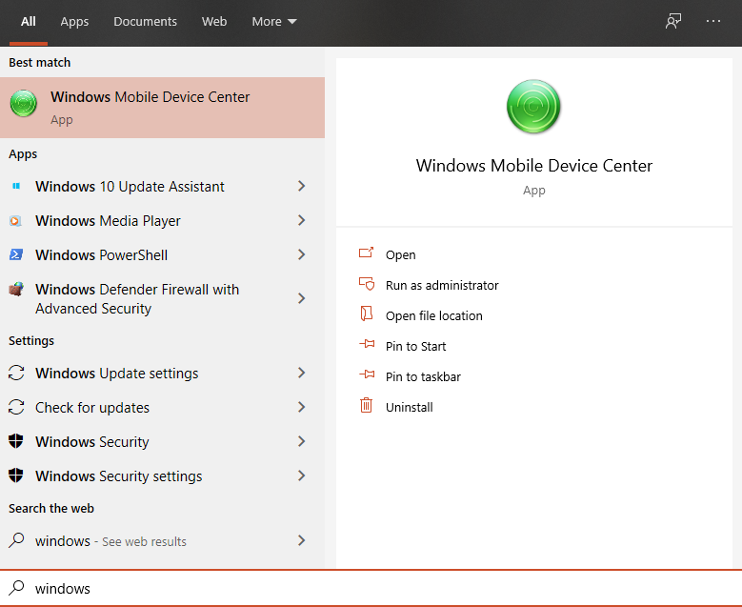
Task: Click the Windows Media Player icon
Action: pos(15,221)
